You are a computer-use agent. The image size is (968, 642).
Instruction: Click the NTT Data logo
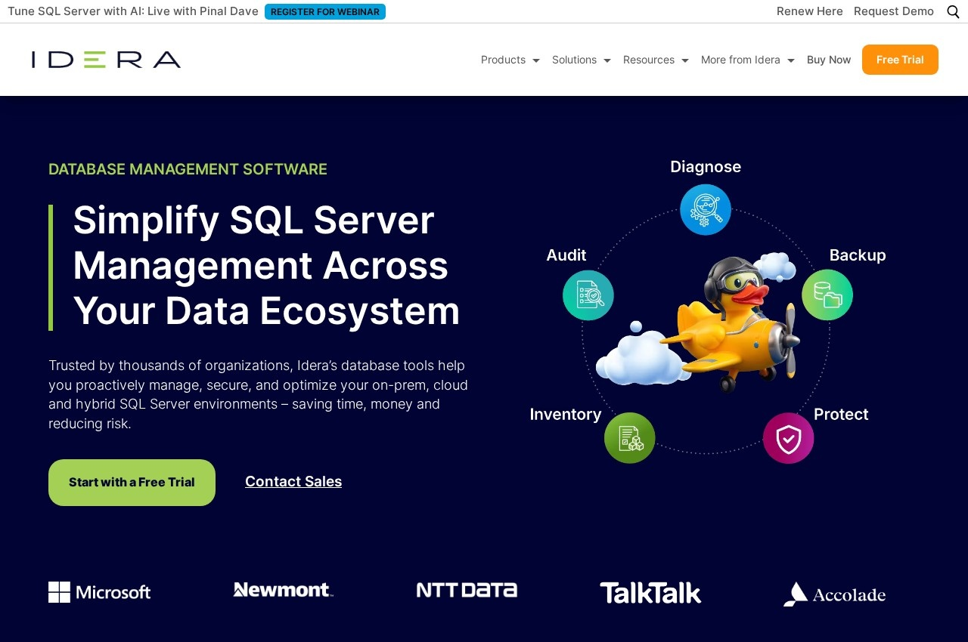coord(467,590)
